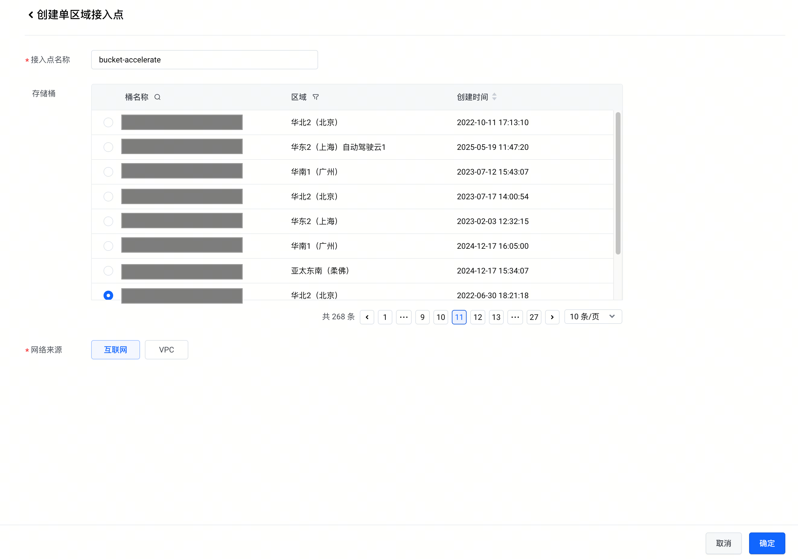
Task: Click the 接入点名称 input field
Action: coord(204,60)
